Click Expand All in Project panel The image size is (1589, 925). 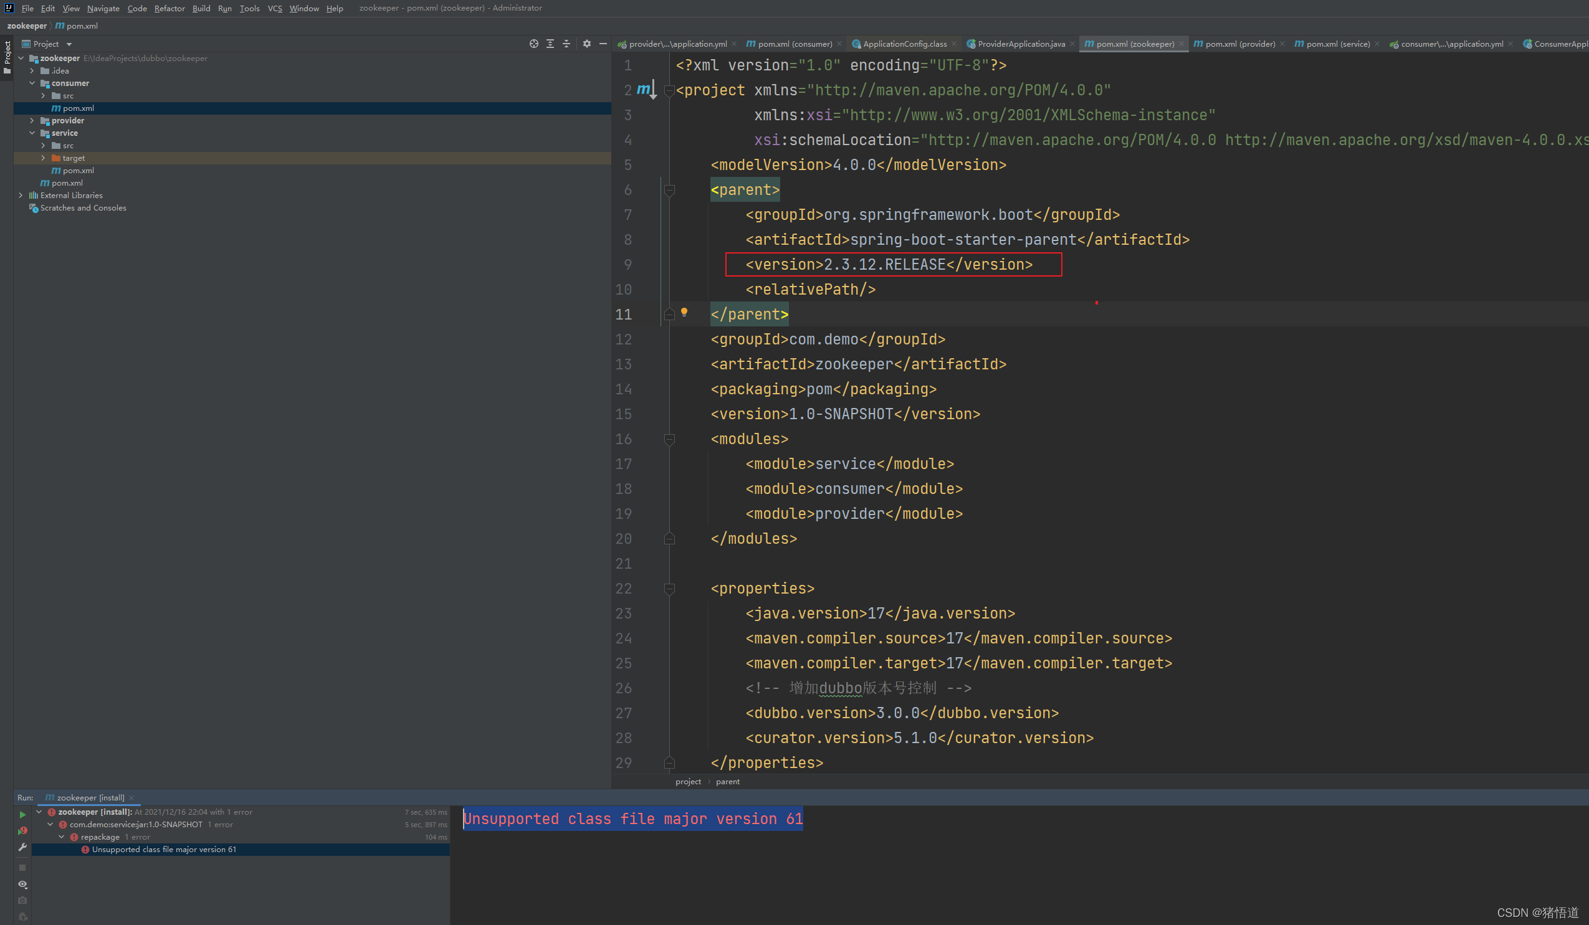coord(550,44)
